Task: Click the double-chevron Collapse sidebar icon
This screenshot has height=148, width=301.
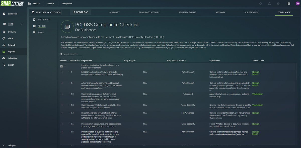Action: pyautogui.click(x=4, y=145)
